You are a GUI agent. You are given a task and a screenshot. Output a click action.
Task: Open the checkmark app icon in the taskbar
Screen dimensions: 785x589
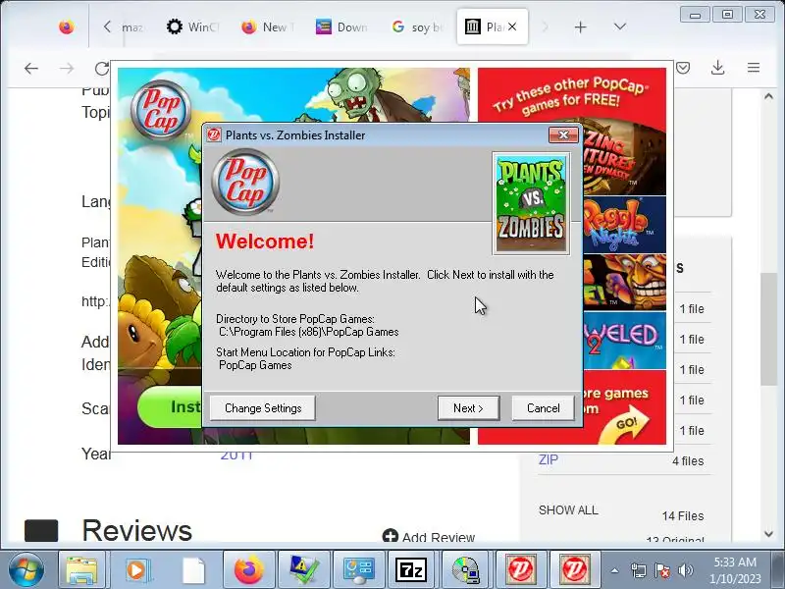tap(304, 569)
